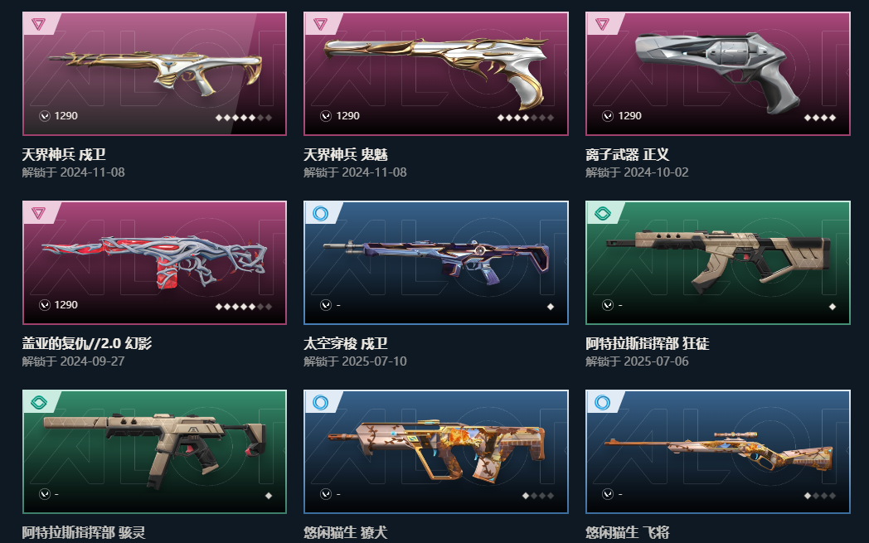
Task: Click VP currency icon on 天界神兵 鬼魅 card
Action: pyautogui.click(x=326, y=116)
